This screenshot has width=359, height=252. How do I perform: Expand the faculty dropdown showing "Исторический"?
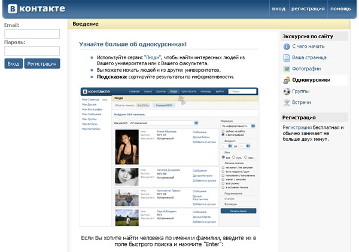click(164, 123)
